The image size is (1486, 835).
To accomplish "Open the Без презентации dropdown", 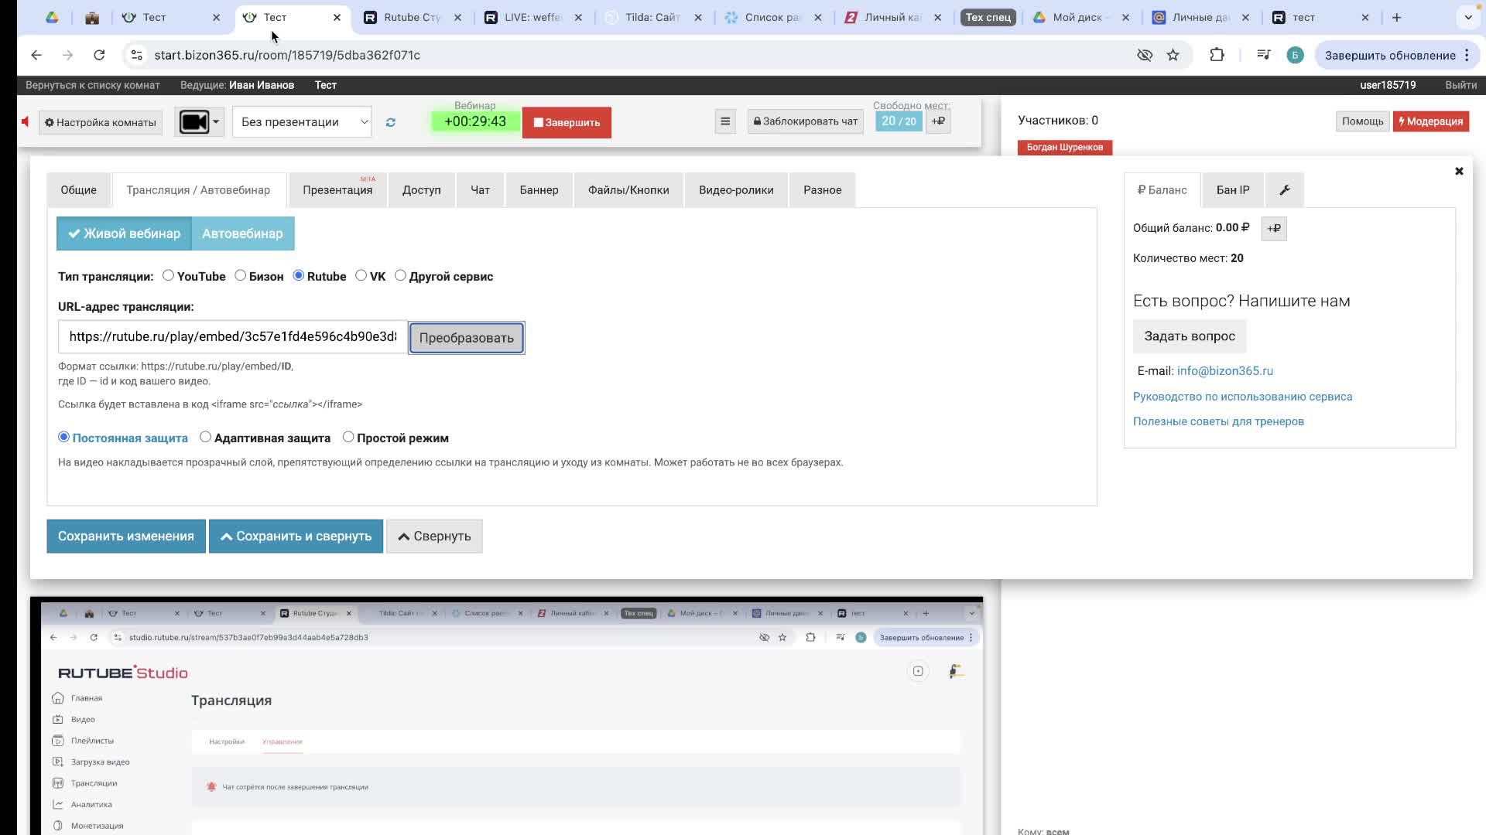I will coord(302,122).
